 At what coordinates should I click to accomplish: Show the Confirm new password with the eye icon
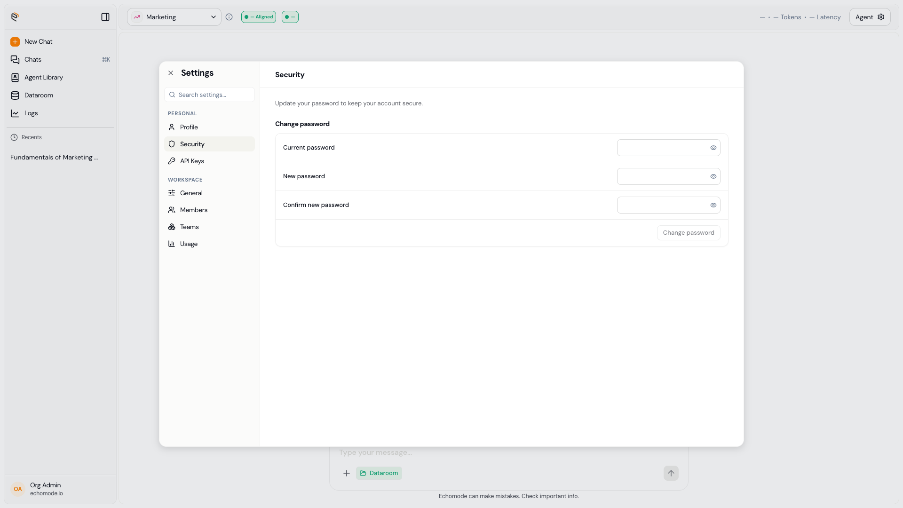tap(713, 205)
